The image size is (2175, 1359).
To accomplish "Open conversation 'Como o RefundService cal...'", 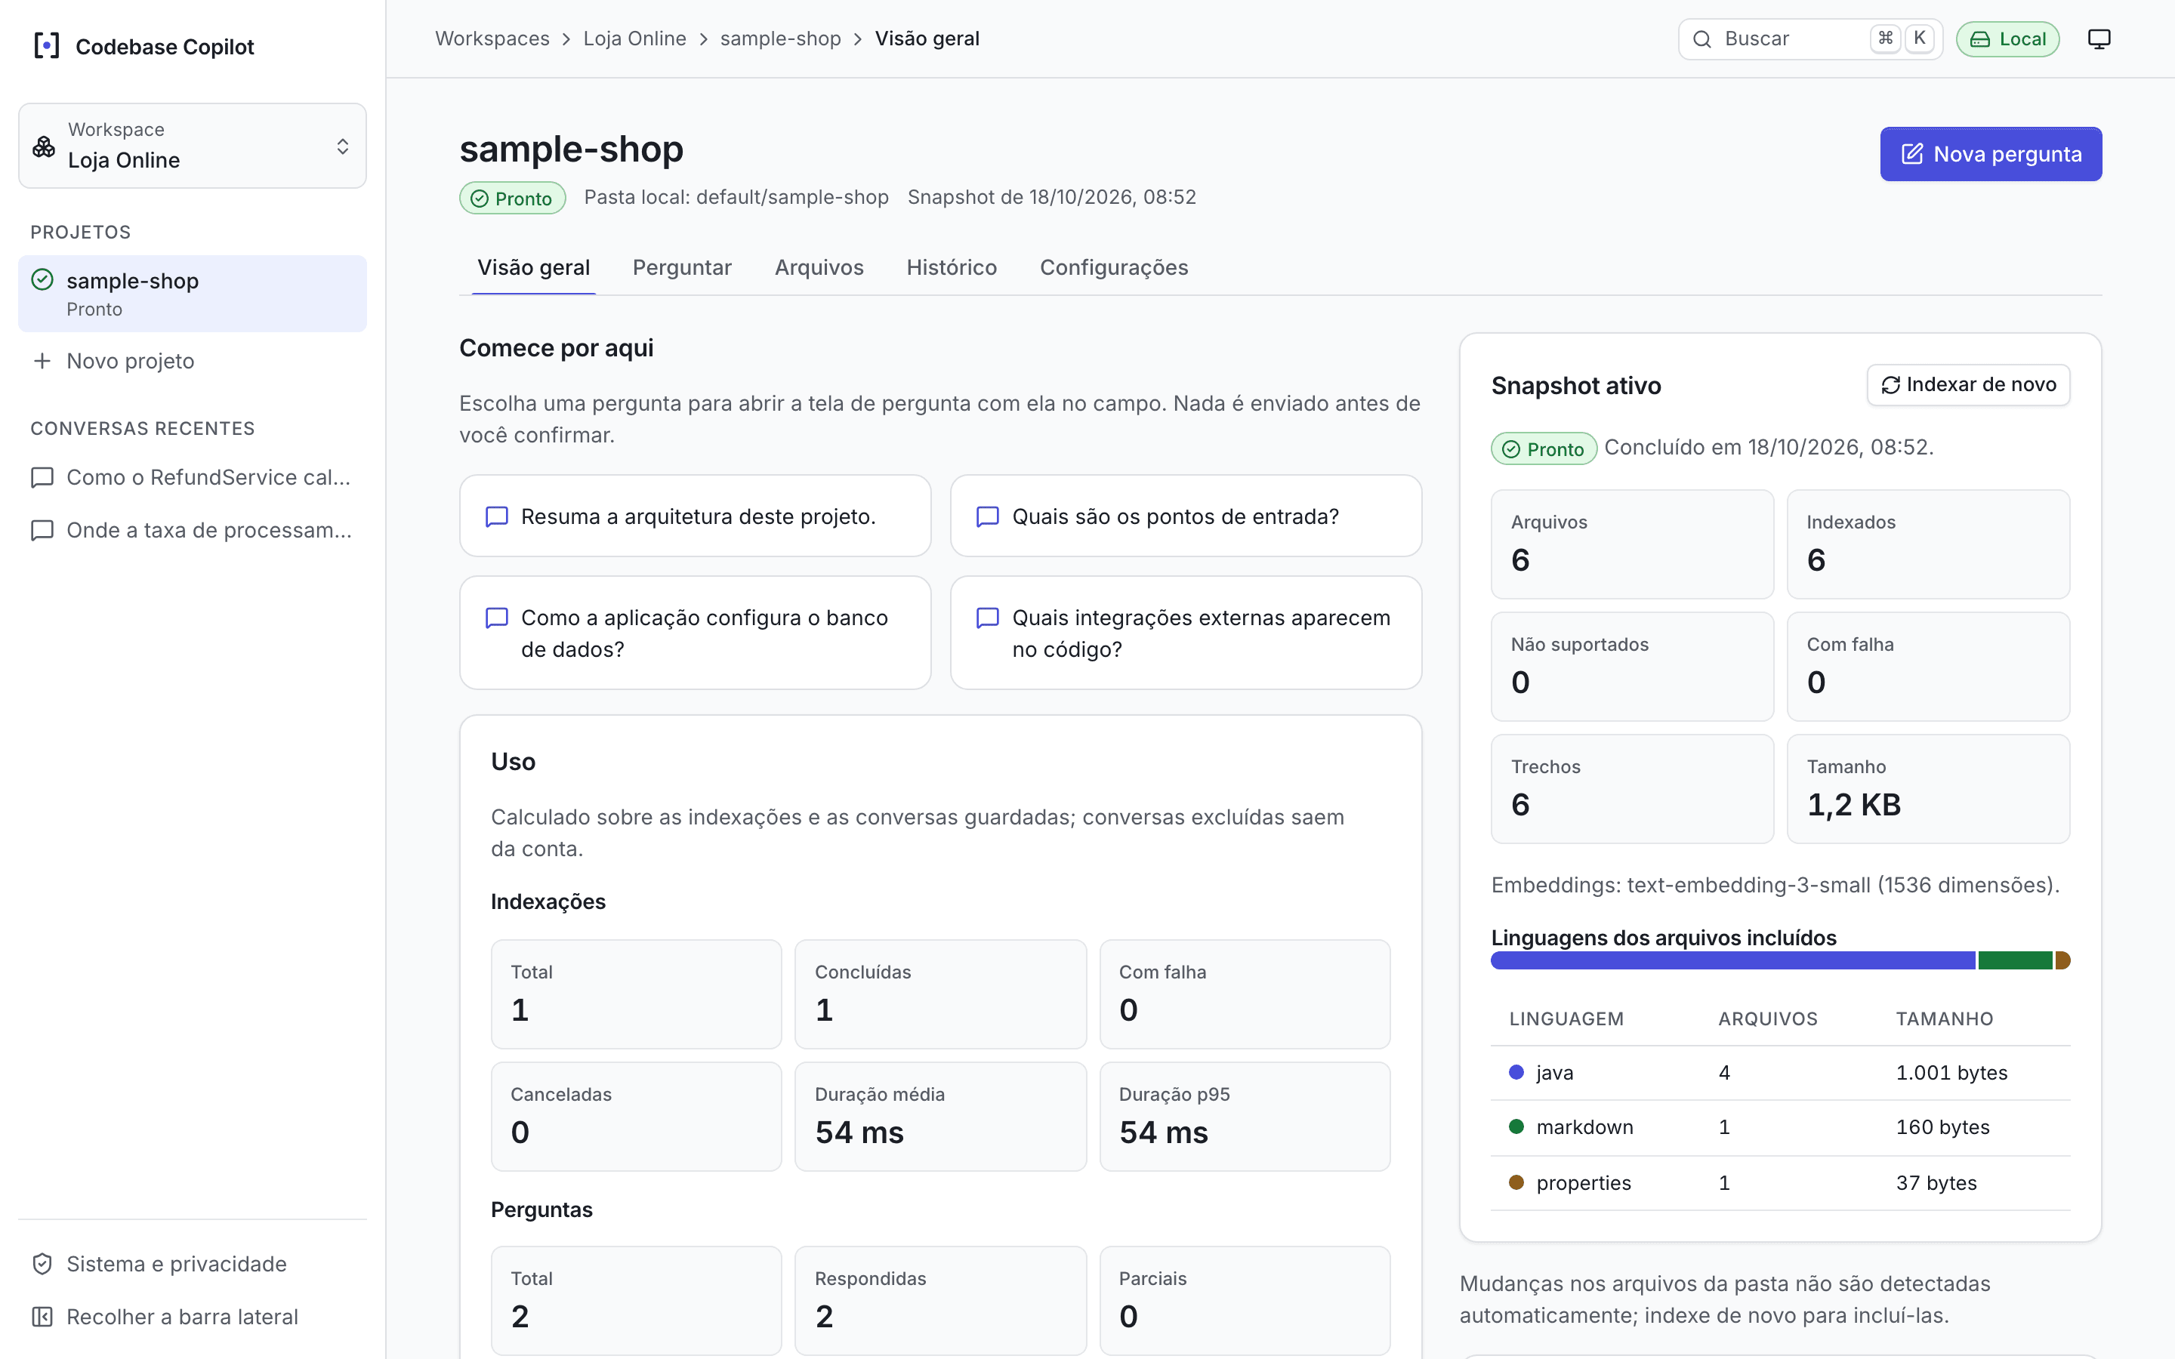I will pos(193,477).
